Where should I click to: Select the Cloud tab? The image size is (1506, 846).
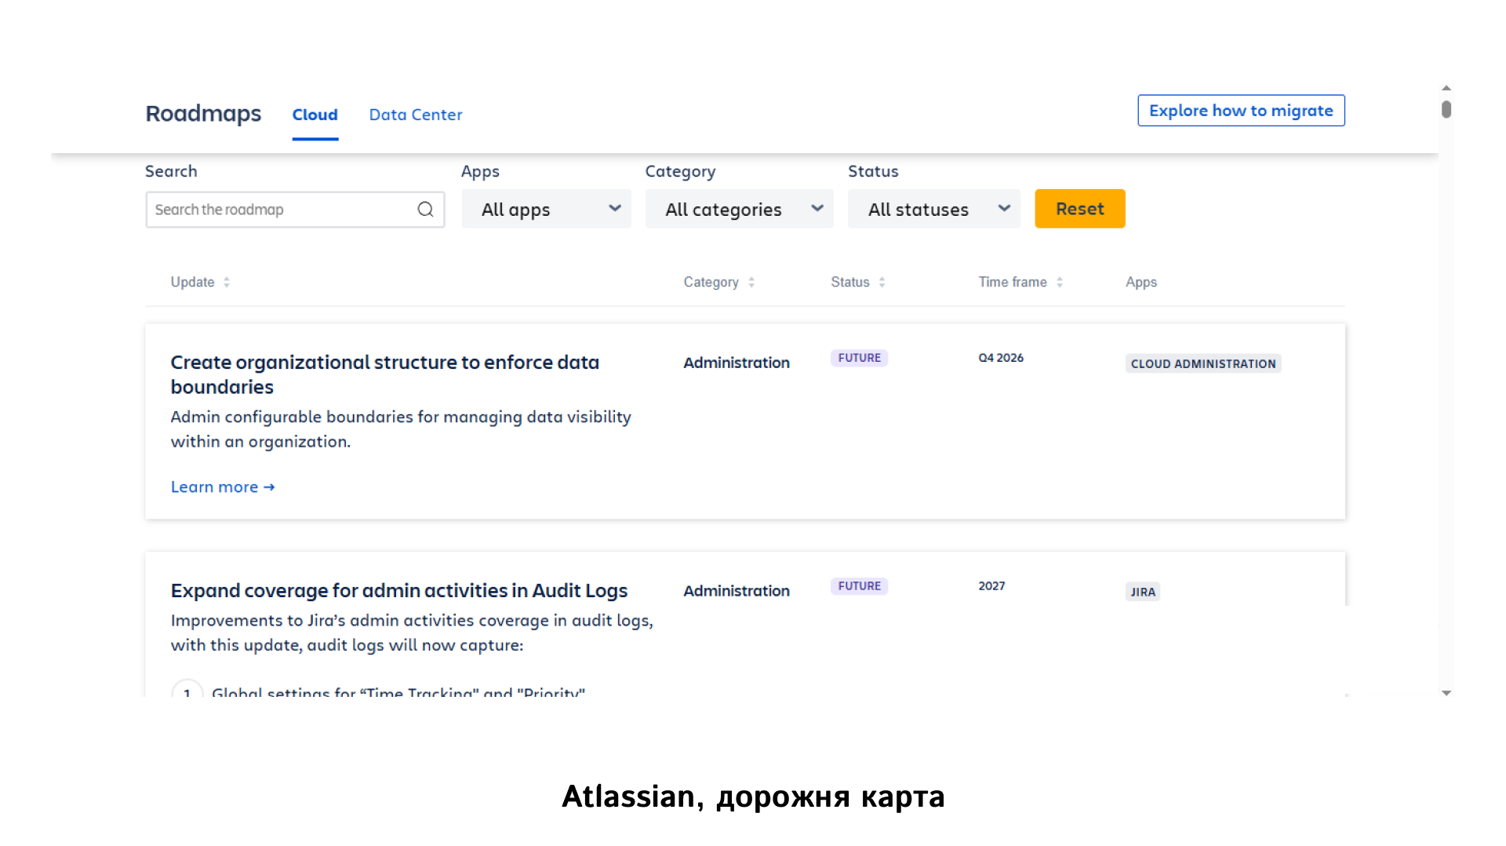pyautogui.click(x=315, y=115)
